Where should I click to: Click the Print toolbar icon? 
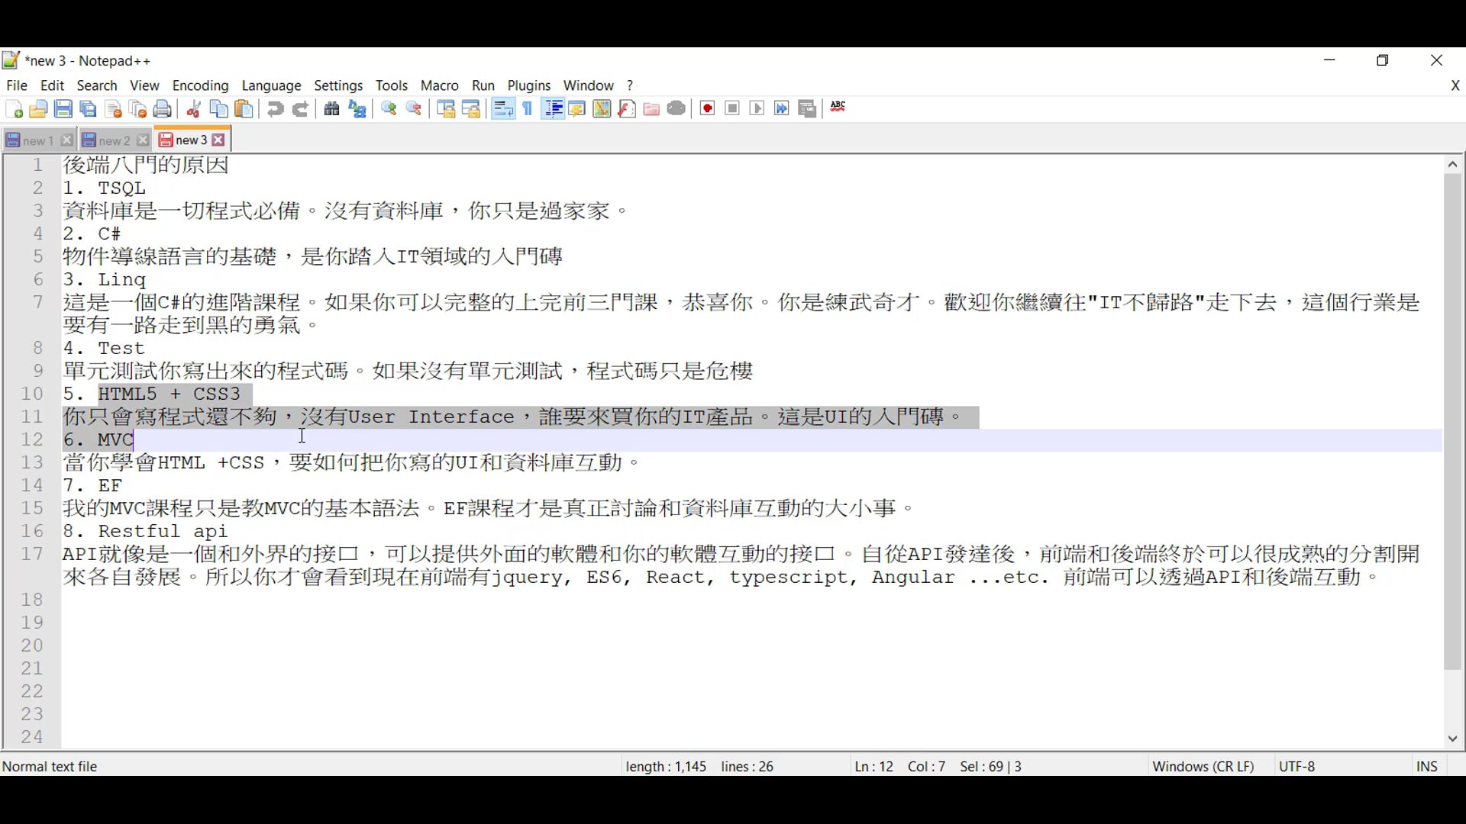point(163,109)
